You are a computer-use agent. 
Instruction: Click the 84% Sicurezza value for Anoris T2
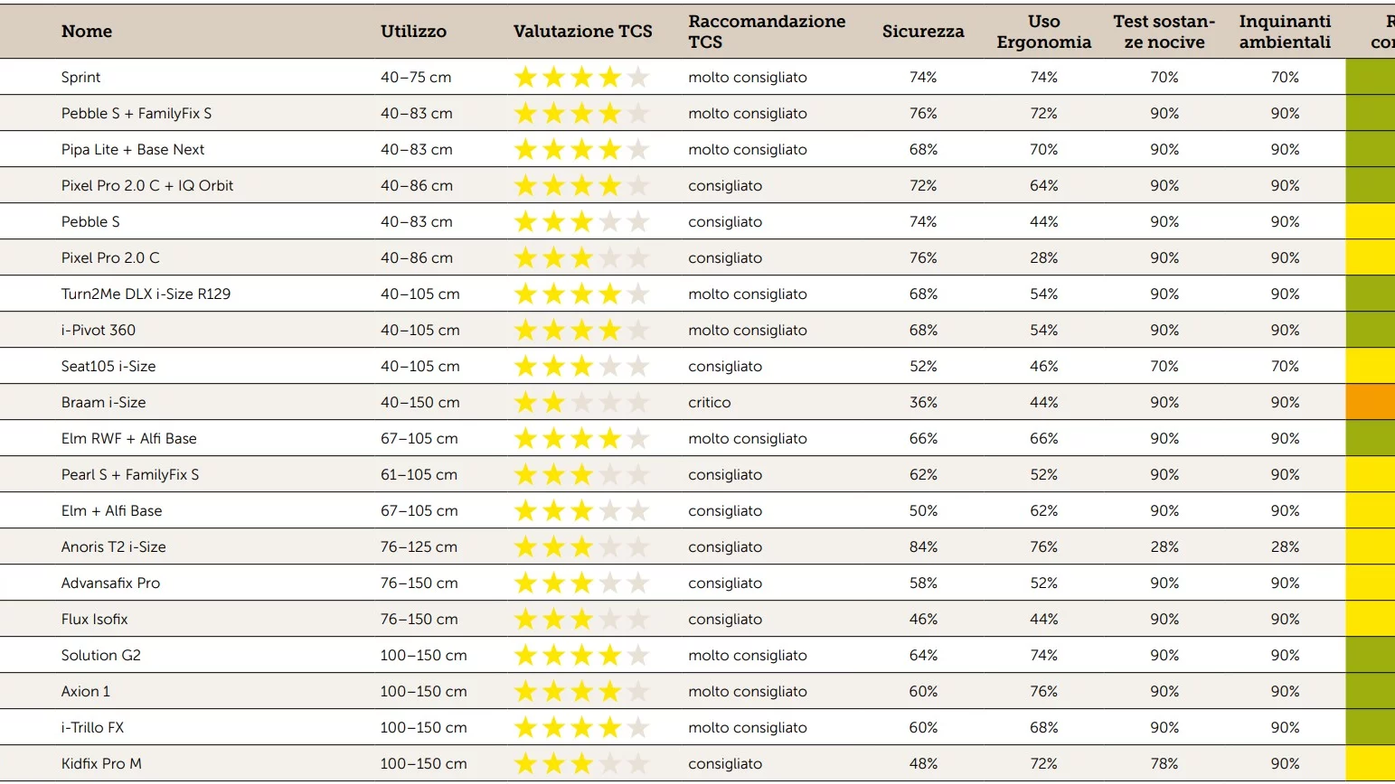[x=923, y=546]
